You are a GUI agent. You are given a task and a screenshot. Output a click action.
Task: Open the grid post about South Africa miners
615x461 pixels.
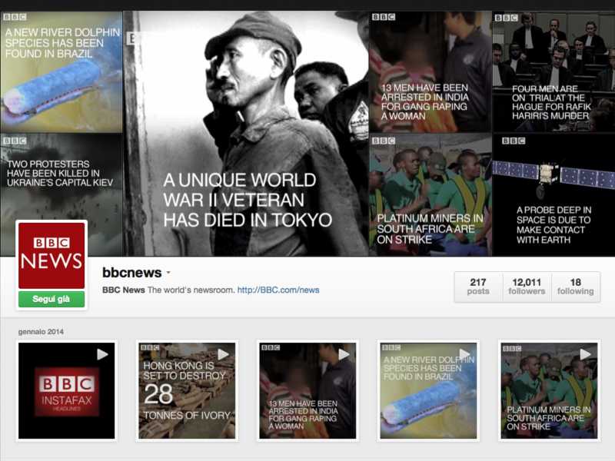tap(550, 391)
